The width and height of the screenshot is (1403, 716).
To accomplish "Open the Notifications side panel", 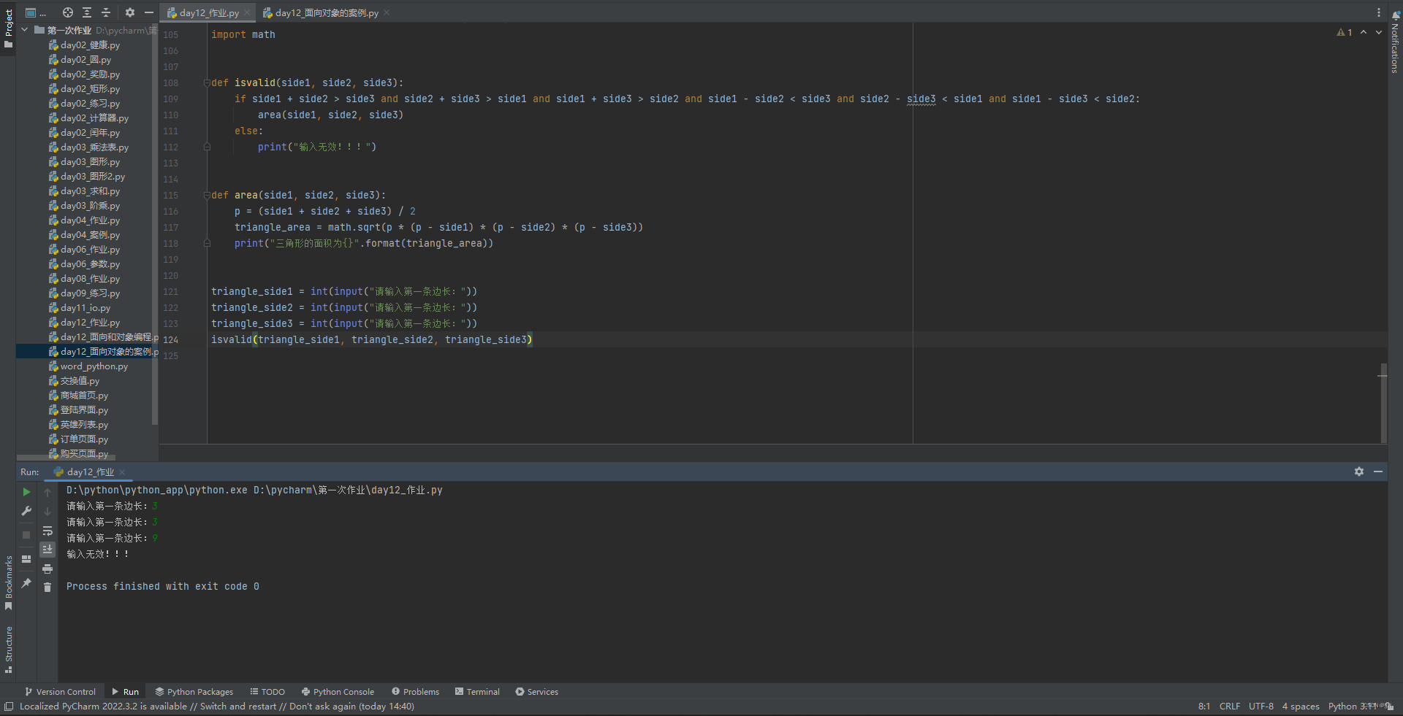I will coord(1395,42).
